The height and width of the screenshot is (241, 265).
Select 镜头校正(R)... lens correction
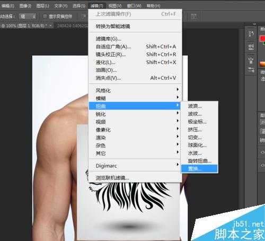click(135, 54)
